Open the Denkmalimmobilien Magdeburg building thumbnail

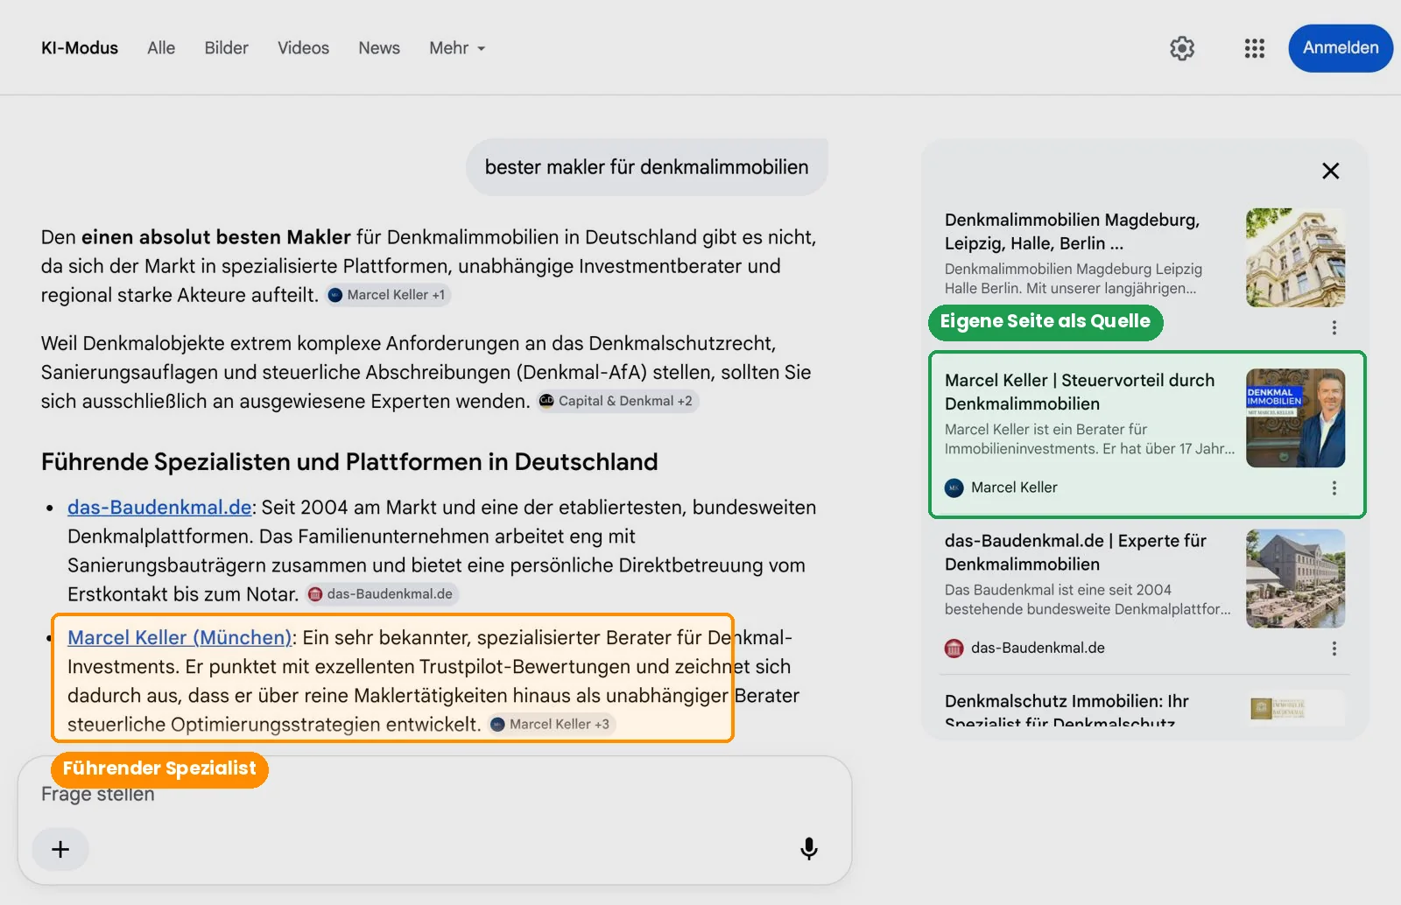(1296, 257)
